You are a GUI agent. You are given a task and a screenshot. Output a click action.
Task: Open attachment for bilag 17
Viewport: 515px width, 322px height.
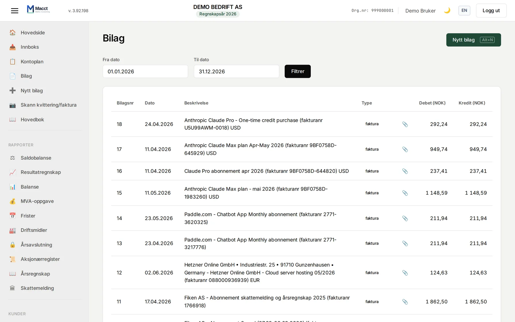click(405, 149)
